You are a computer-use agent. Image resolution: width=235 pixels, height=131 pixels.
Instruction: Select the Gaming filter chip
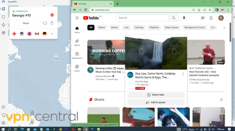coord(139,28)
